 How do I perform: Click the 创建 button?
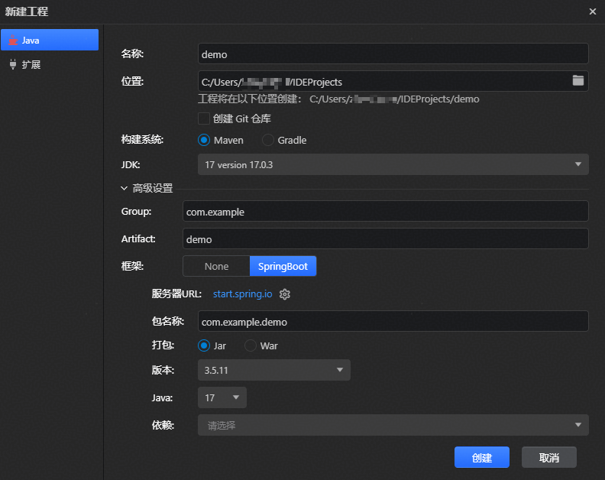point(481,457)
